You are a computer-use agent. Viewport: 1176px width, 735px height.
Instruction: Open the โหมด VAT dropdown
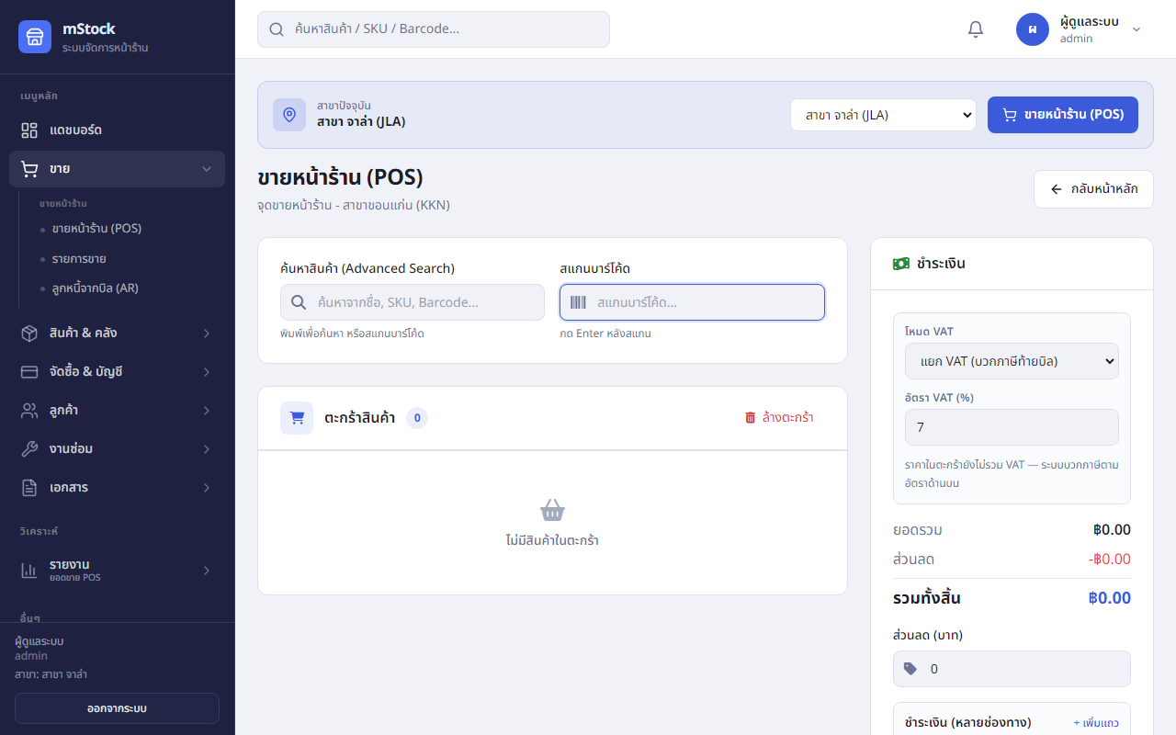coord(1012,361)
